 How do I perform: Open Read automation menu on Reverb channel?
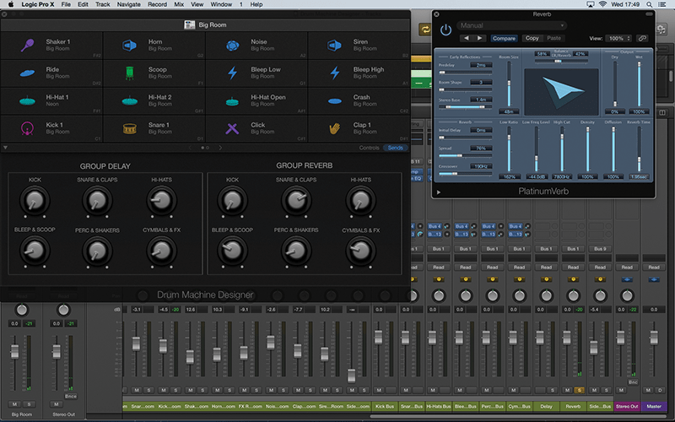click(573, 267)
